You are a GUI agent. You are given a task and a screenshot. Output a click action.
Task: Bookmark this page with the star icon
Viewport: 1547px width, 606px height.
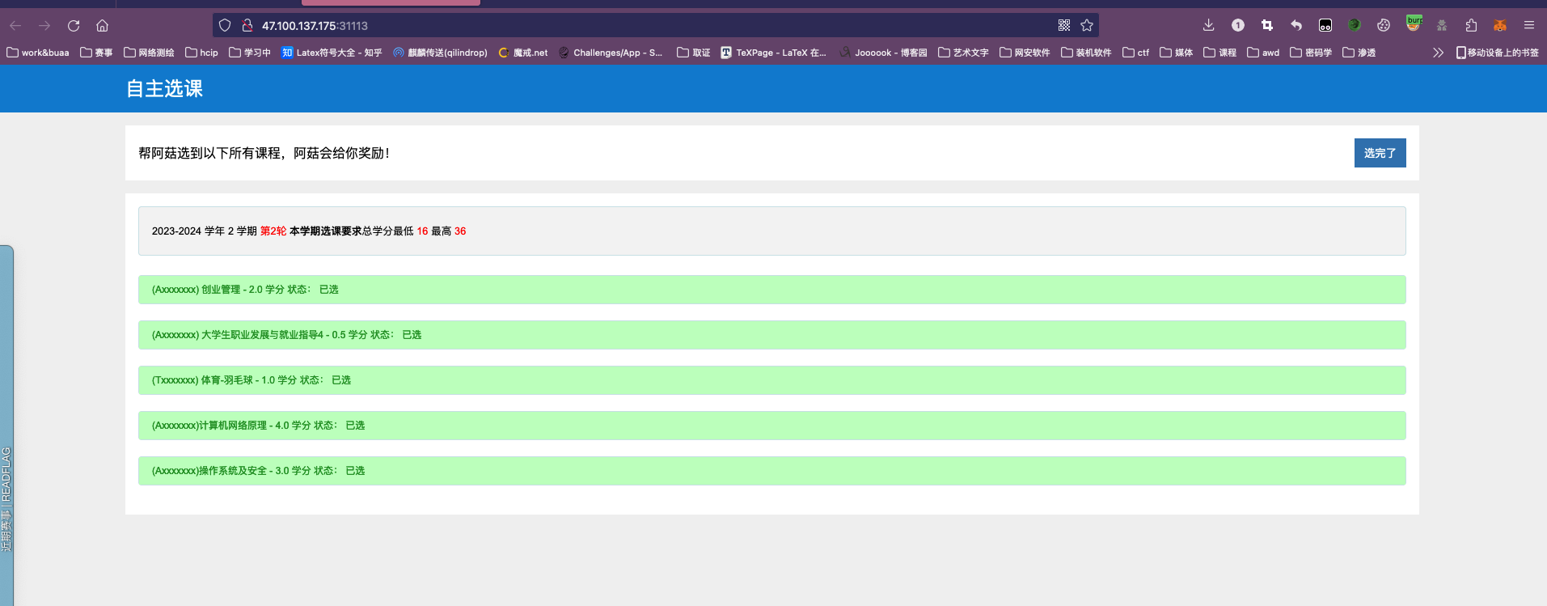(x=1087, y=26)
